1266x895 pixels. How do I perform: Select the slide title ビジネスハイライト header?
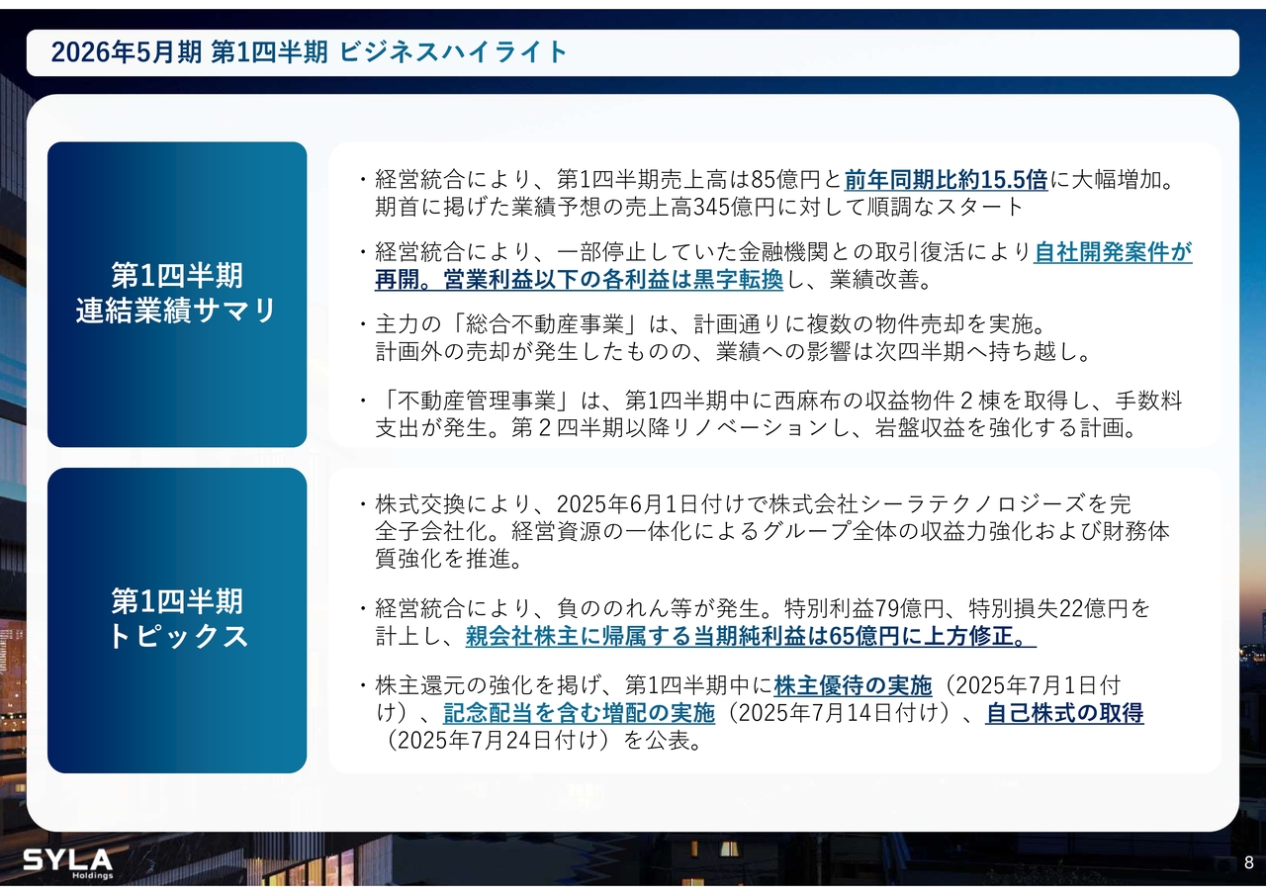[x=310, y=52]
